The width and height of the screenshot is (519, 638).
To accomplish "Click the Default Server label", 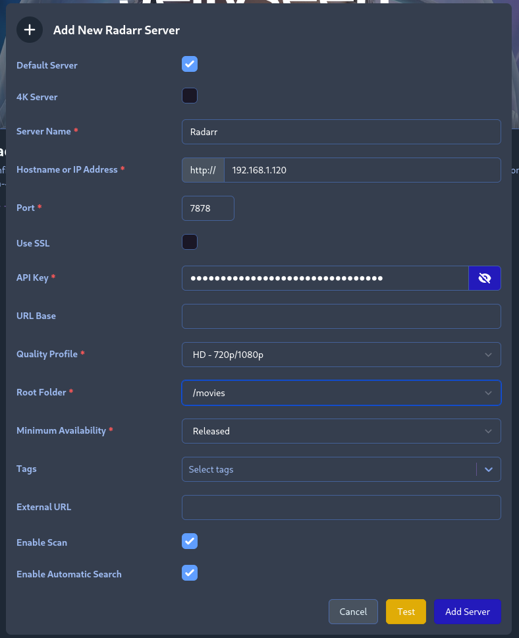I will pyautogui.click(x=47, y=65).
